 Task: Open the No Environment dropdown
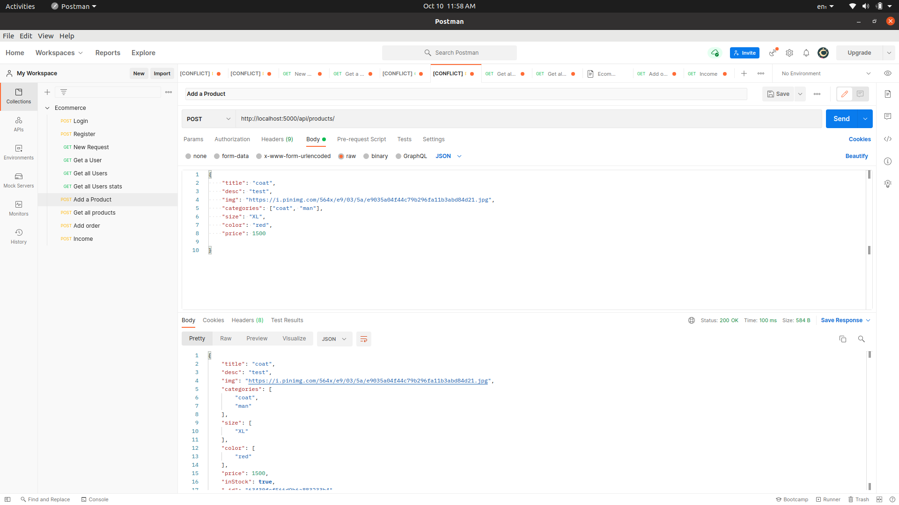[x=824, y=73]
